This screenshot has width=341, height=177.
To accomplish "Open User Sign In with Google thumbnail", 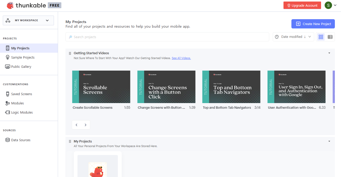I will pos(297,87).
